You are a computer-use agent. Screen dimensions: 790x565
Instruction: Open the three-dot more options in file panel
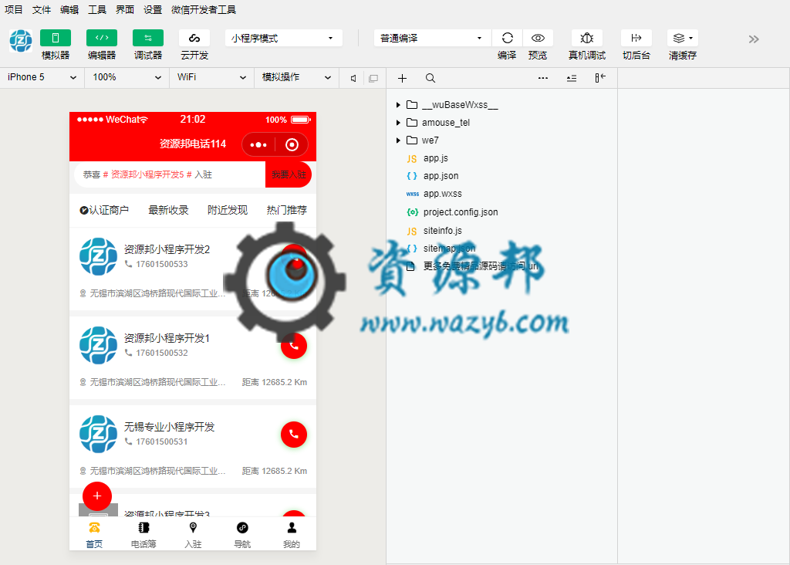543,78
